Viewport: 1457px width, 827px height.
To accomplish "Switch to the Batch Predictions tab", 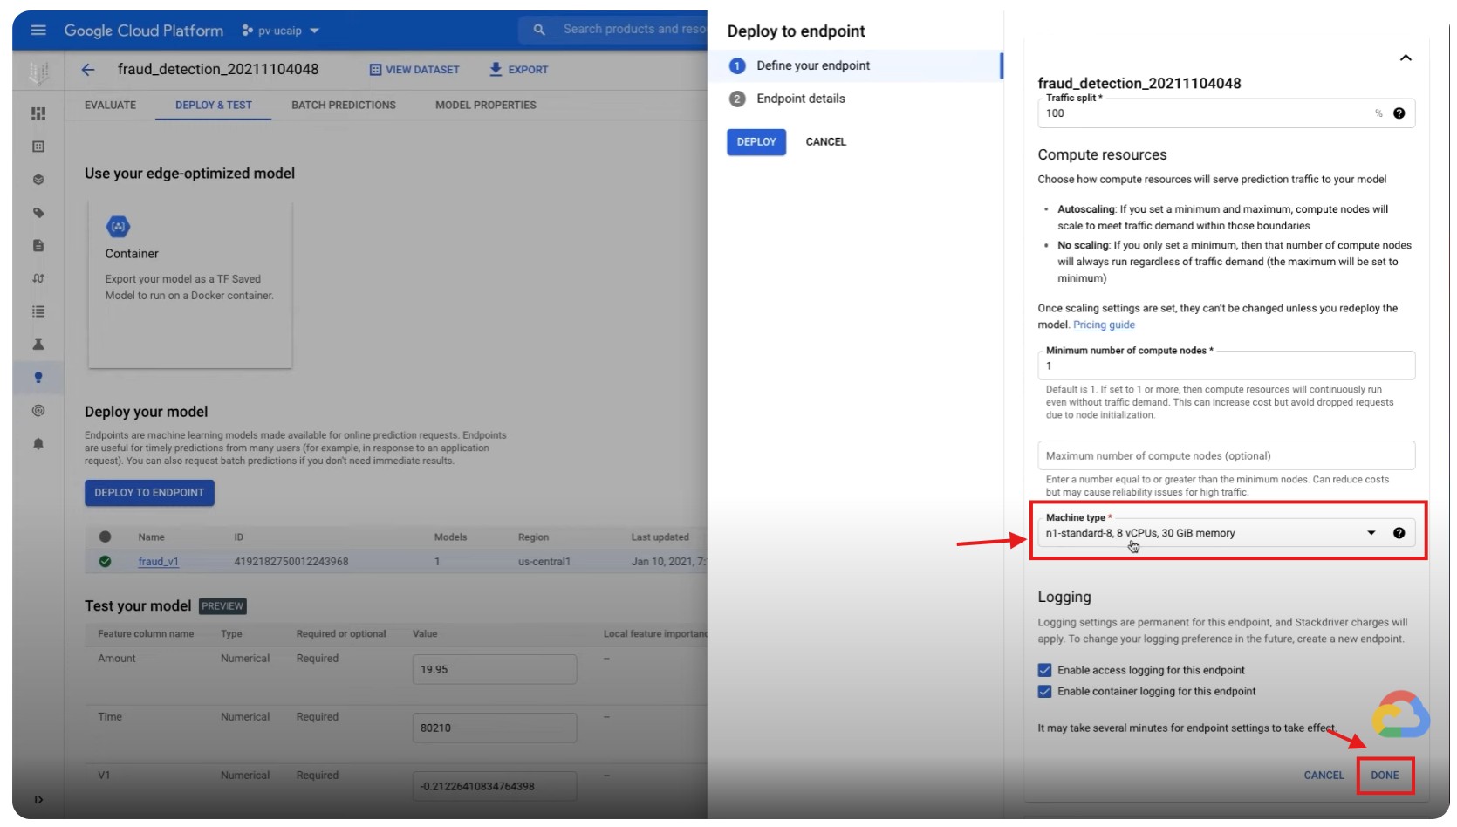I will tap(343, 105).
